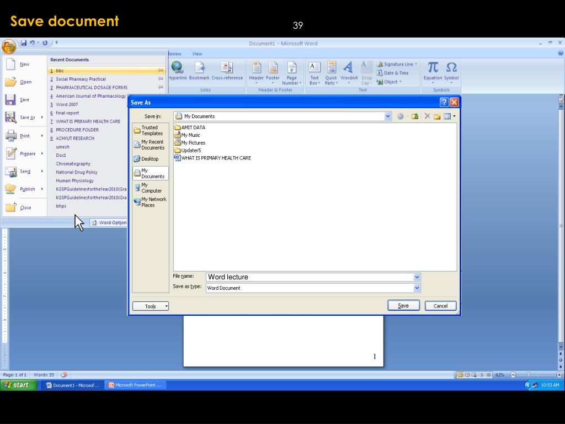Open the Quick Parts gallery
The width and height of the screenshot is (565, 424).
[331, 73]
